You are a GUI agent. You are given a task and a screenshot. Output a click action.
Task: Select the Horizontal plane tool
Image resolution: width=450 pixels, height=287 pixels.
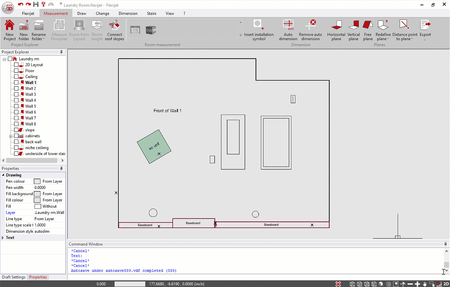(336, 26)
